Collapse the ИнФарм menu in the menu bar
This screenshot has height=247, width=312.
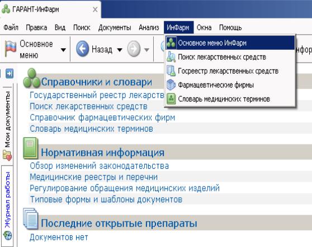178,27
